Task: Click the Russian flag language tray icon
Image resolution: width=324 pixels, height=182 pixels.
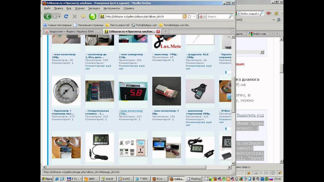Action: 271,179
